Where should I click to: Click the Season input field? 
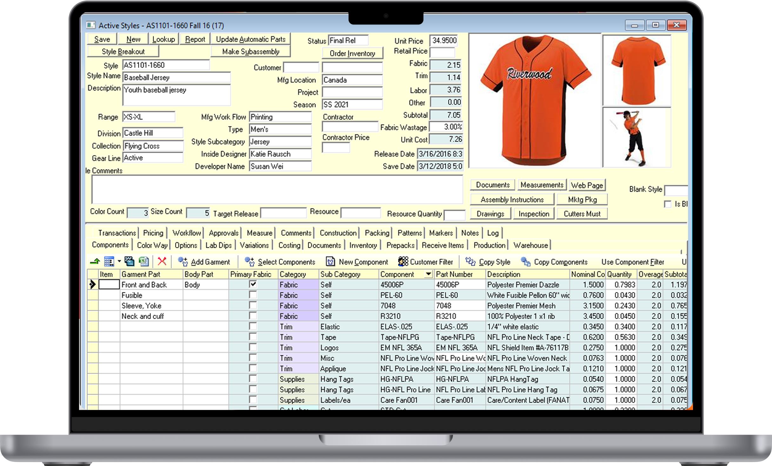pyautogui.click(x=352, y=105)
